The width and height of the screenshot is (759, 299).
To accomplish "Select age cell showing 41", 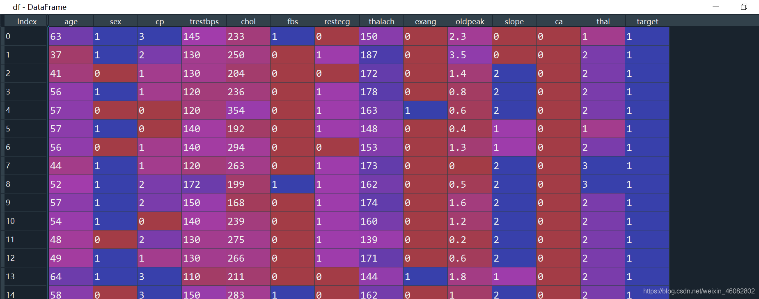I will [71, 73].
